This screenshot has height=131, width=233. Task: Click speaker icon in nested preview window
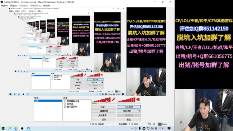coord(102,75)
